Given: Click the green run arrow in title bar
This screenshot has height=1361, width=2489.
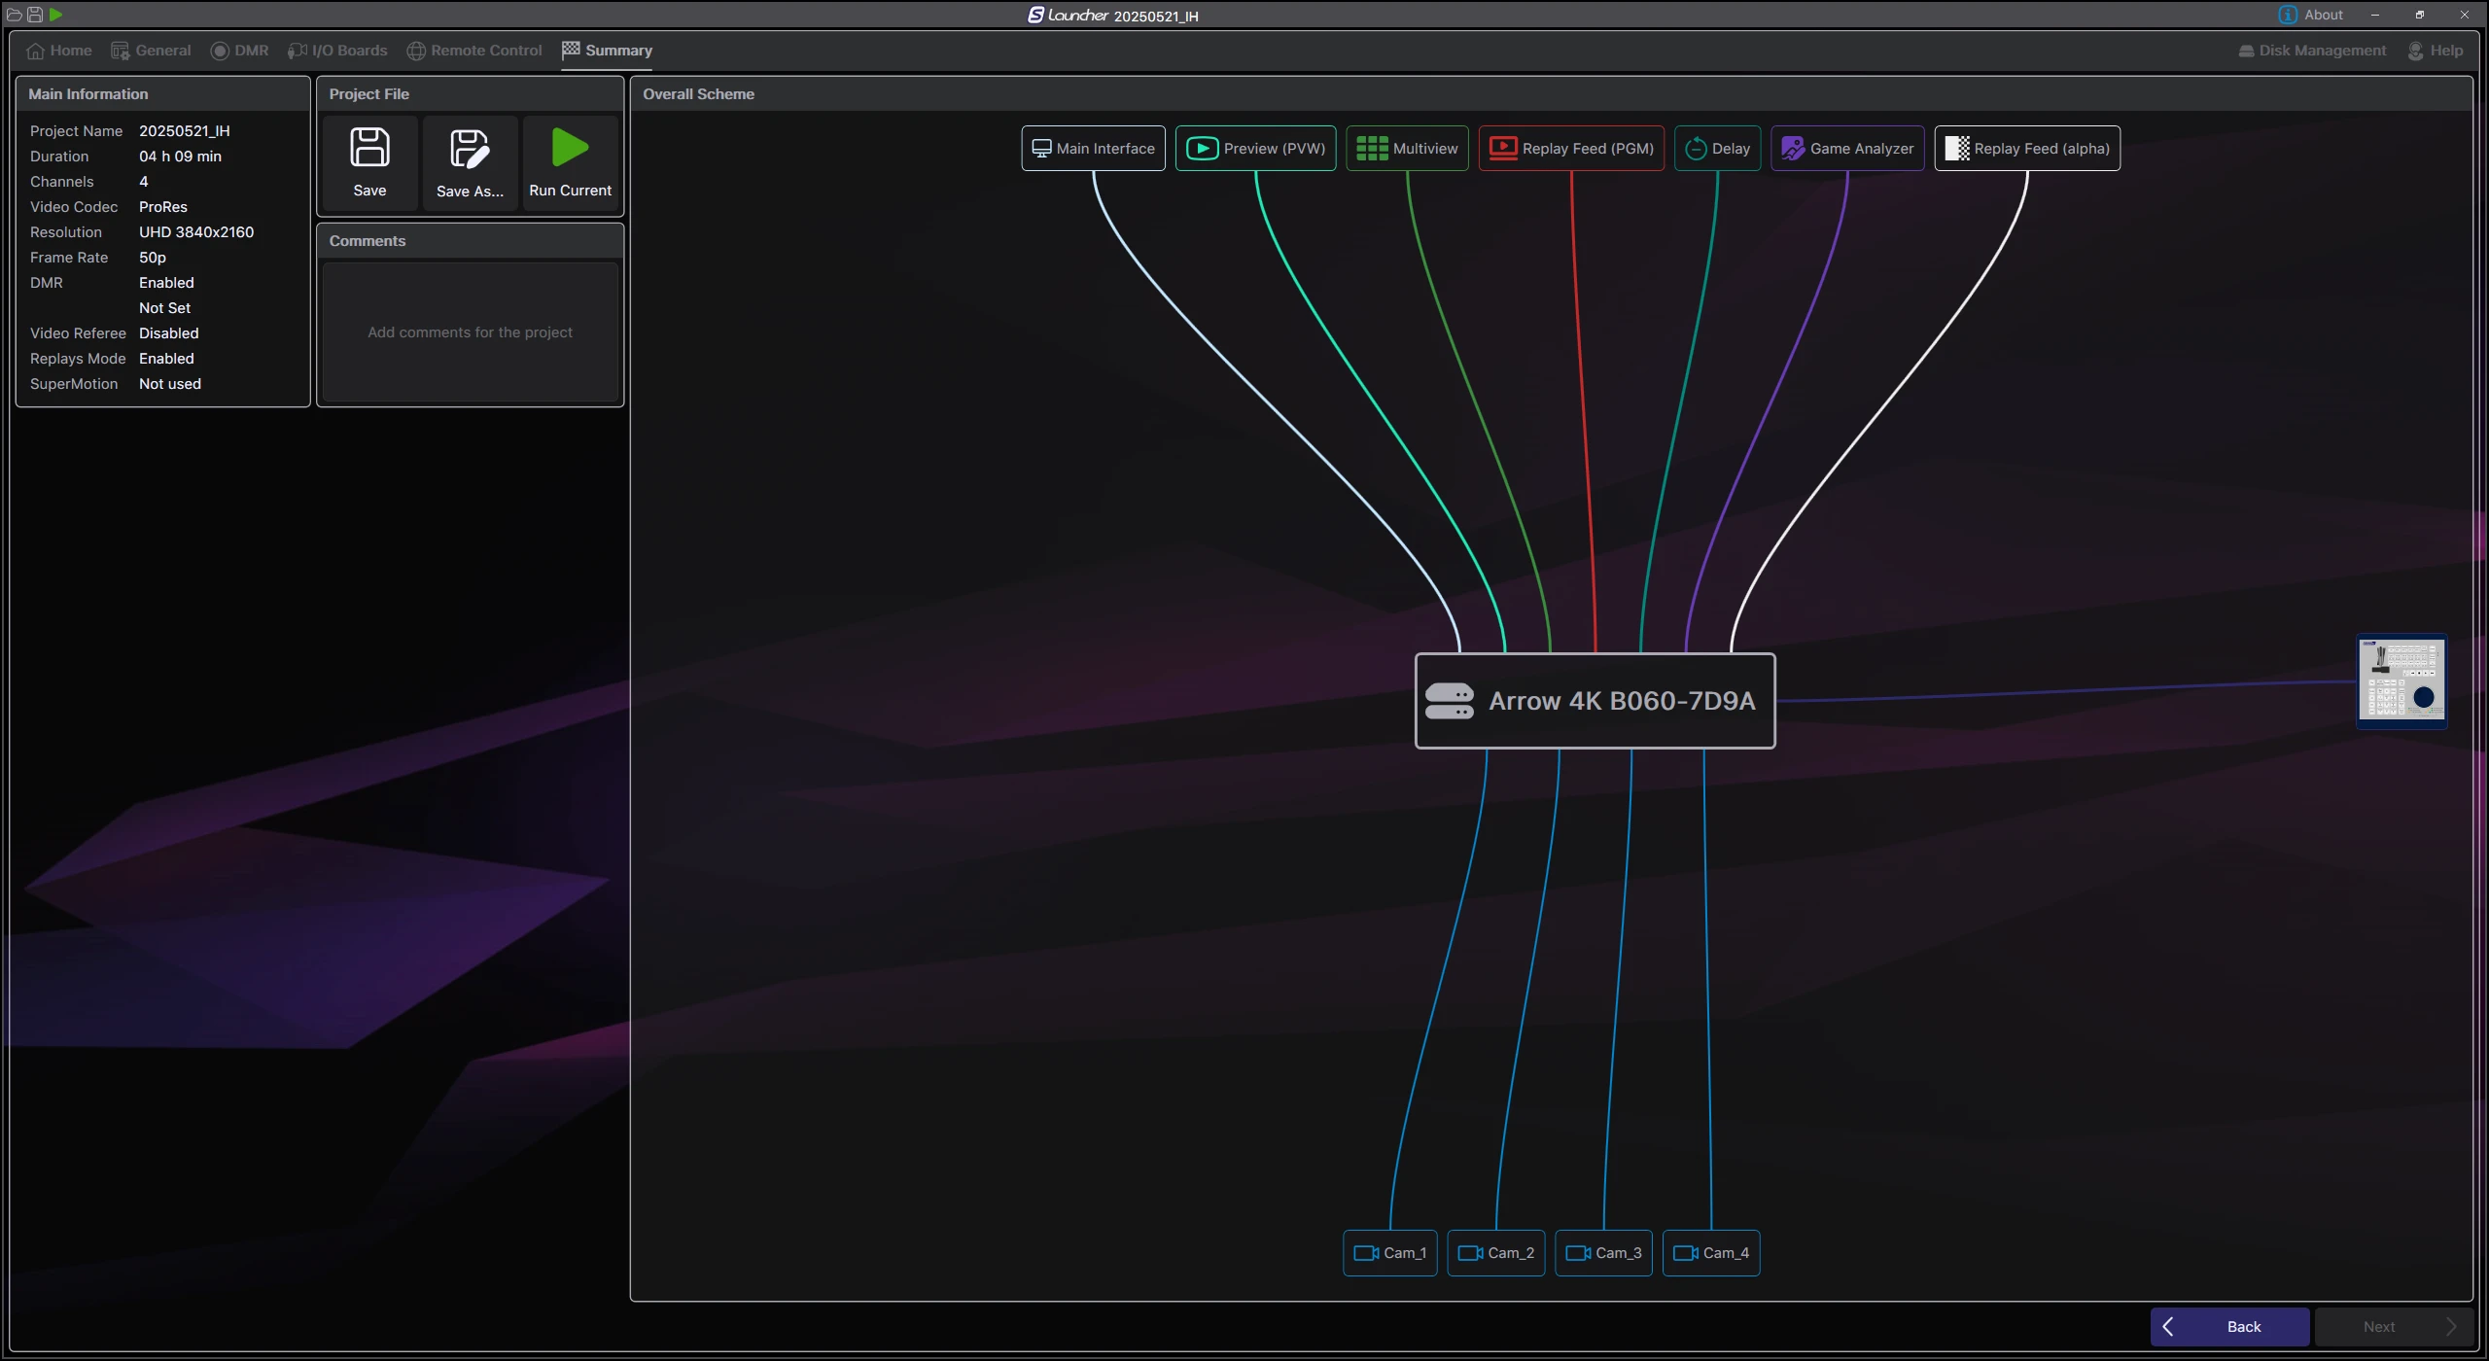Looking at the screenshot, I should [56, 15].
